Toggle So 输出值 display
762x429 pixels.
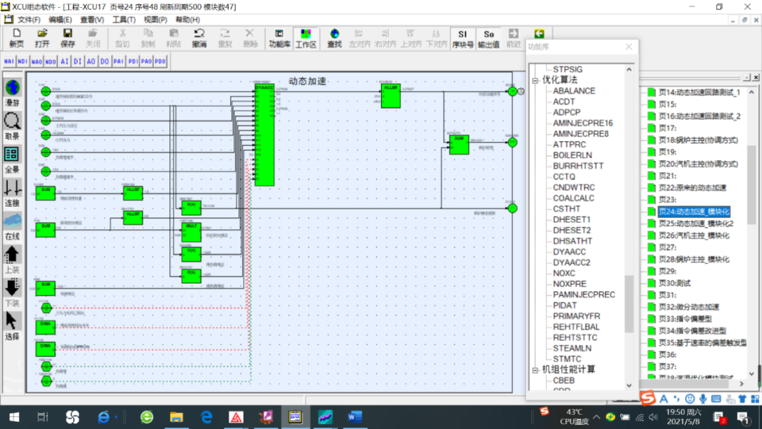click(x=488, y=37)
